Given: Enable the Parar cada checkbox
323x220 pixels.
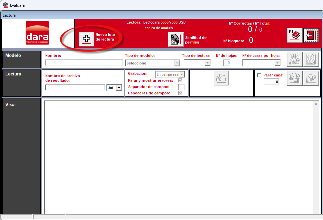Looking at the screenshot, I should (259, 75).
